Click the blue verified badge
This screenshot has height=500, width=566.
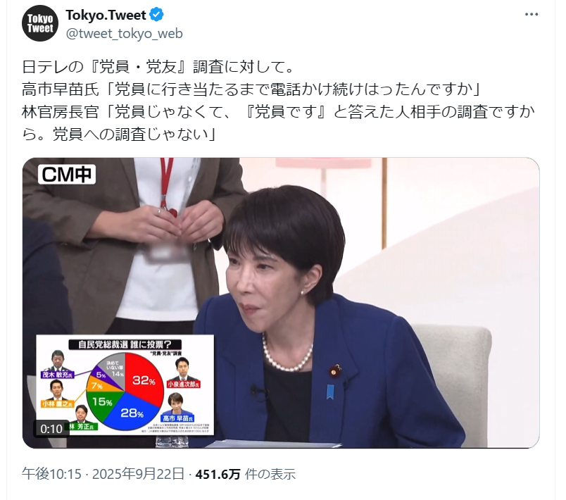pyautogui.click(x=156, y=15)
